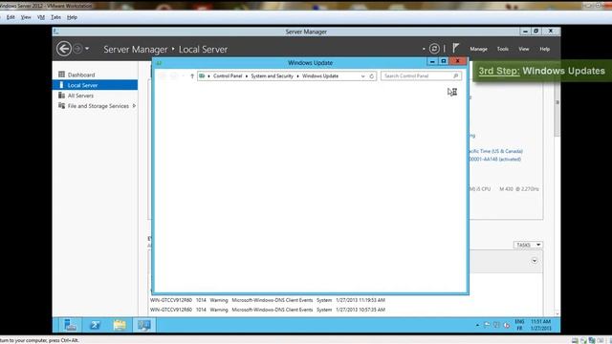
Task: Open the Events TASKS dropdown
Action: click(528, 245)
